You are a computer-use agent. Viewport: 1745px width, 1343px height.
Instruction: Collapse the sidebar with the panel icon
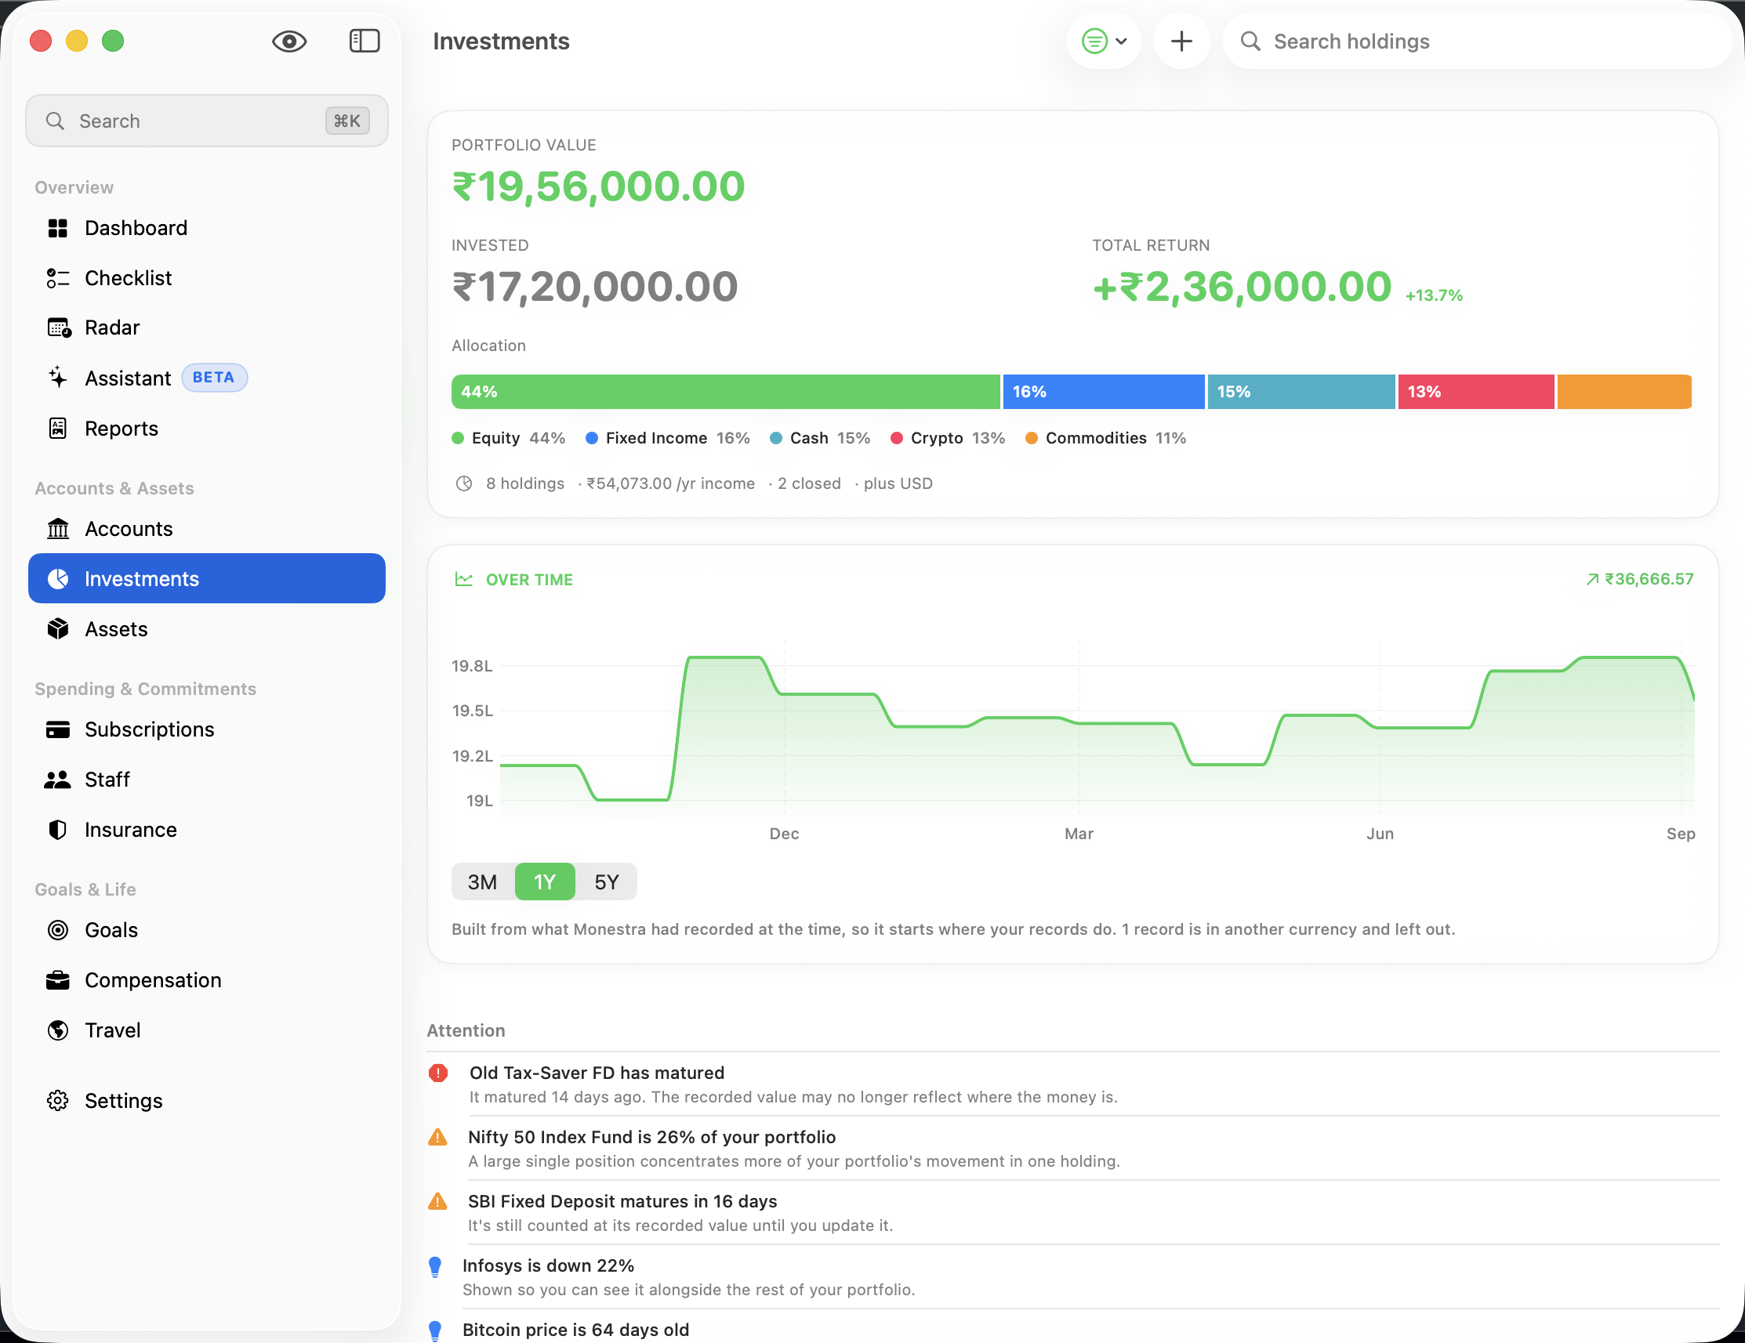[x=365, y=42]
